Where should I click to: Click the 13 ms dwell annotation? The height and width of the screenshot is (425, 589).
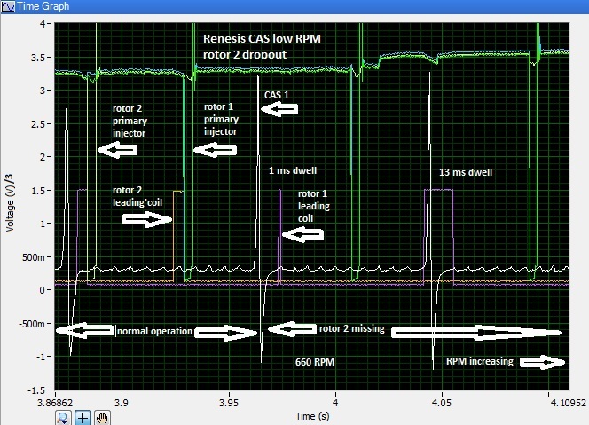pos(466,173)
